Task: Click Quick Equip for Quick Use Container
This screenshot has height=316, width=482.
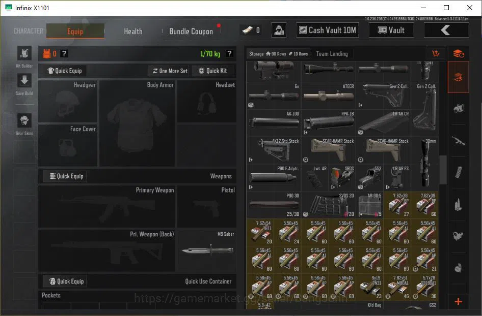Action: tap(65, 281)
